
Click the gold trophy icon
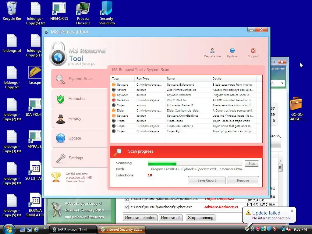[x=56, y=177]
